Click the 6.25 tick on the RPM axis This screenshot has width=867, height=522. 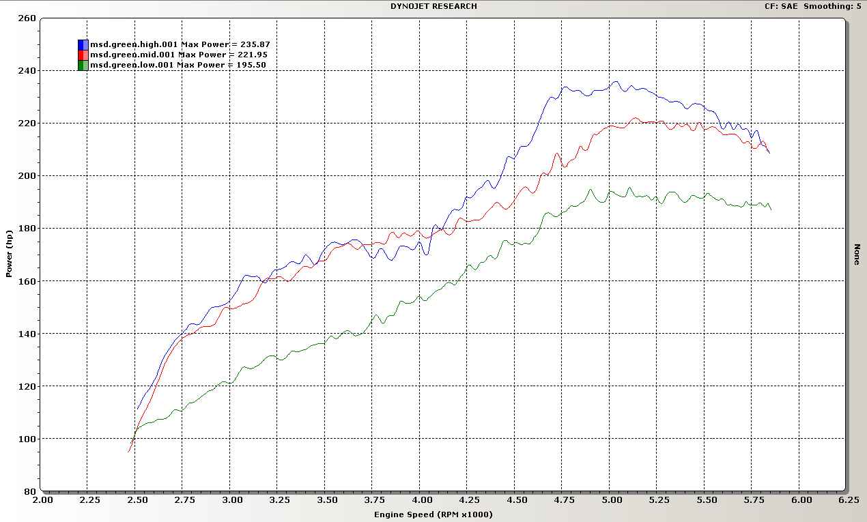(849, 500)
